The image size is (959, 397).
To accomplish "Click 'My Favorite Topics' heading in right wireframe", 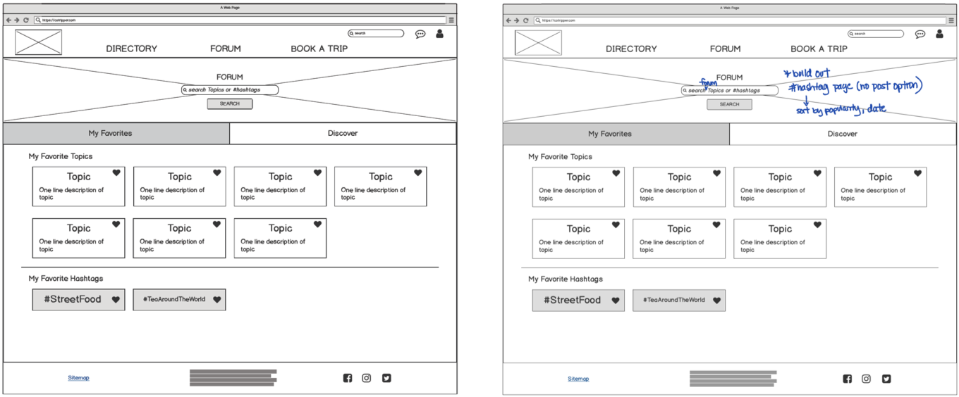I will tap(561, 157).
